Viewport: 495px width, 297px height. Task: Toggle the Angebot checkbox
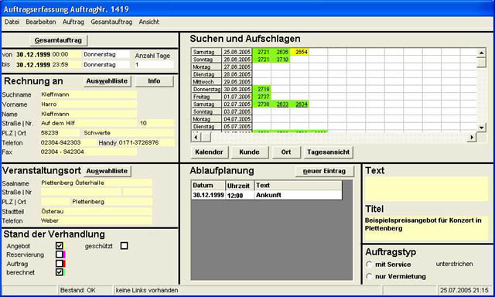pos(60,245)
